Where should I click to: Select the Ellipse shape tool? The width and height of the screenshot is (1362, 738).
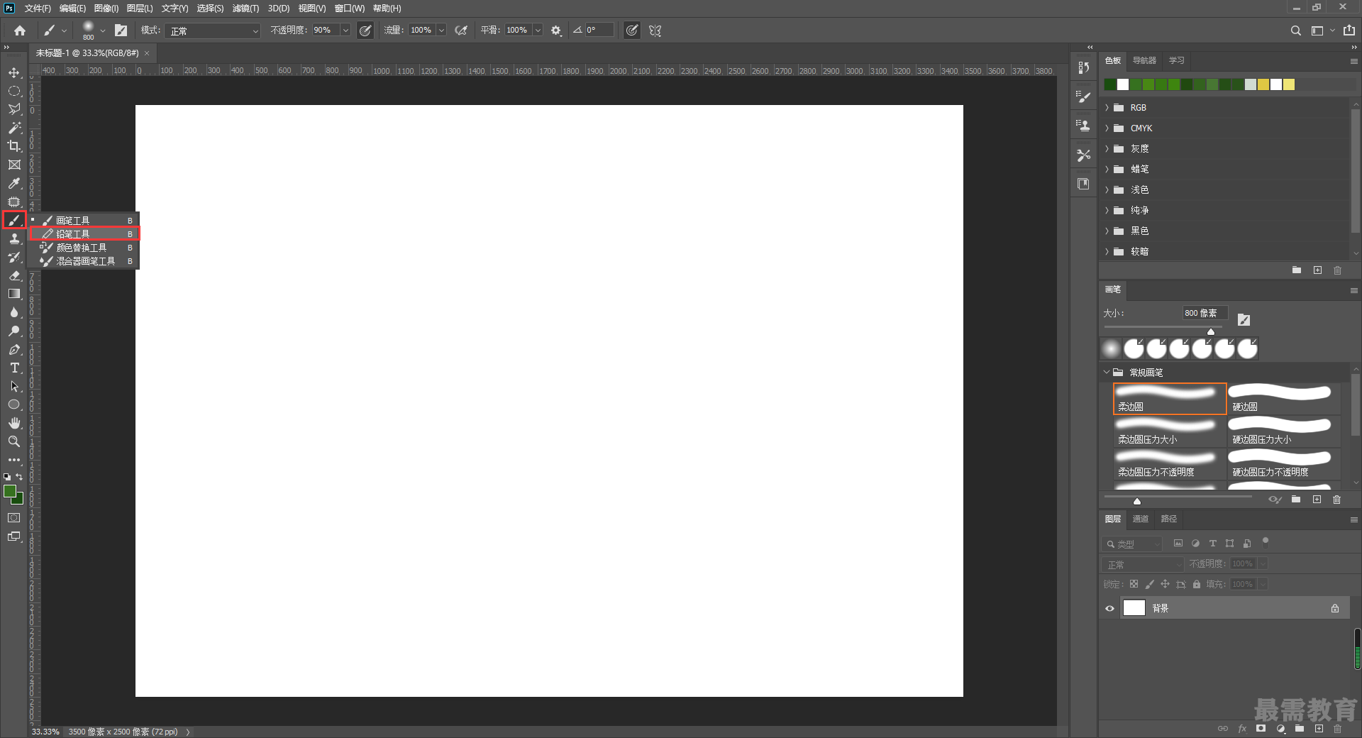[x=14, y=404]
